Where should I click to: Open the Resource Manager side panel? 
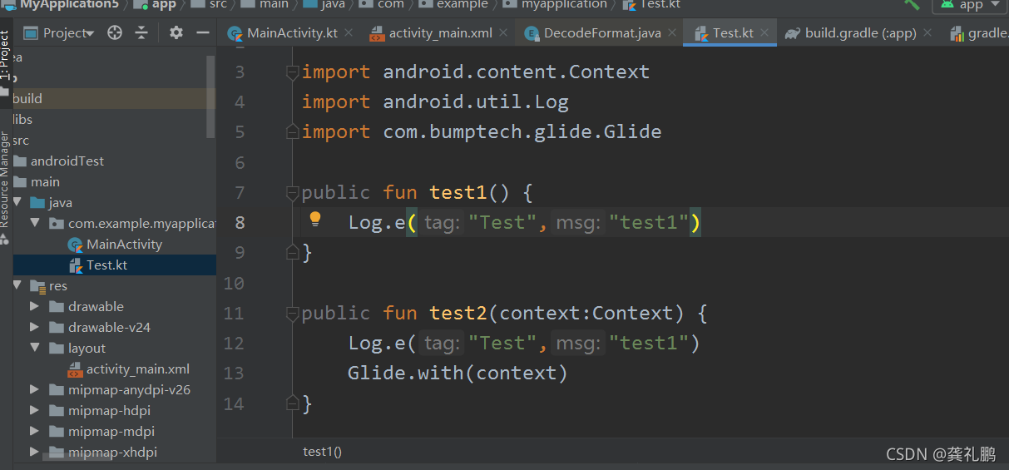(x=4, y=179)
